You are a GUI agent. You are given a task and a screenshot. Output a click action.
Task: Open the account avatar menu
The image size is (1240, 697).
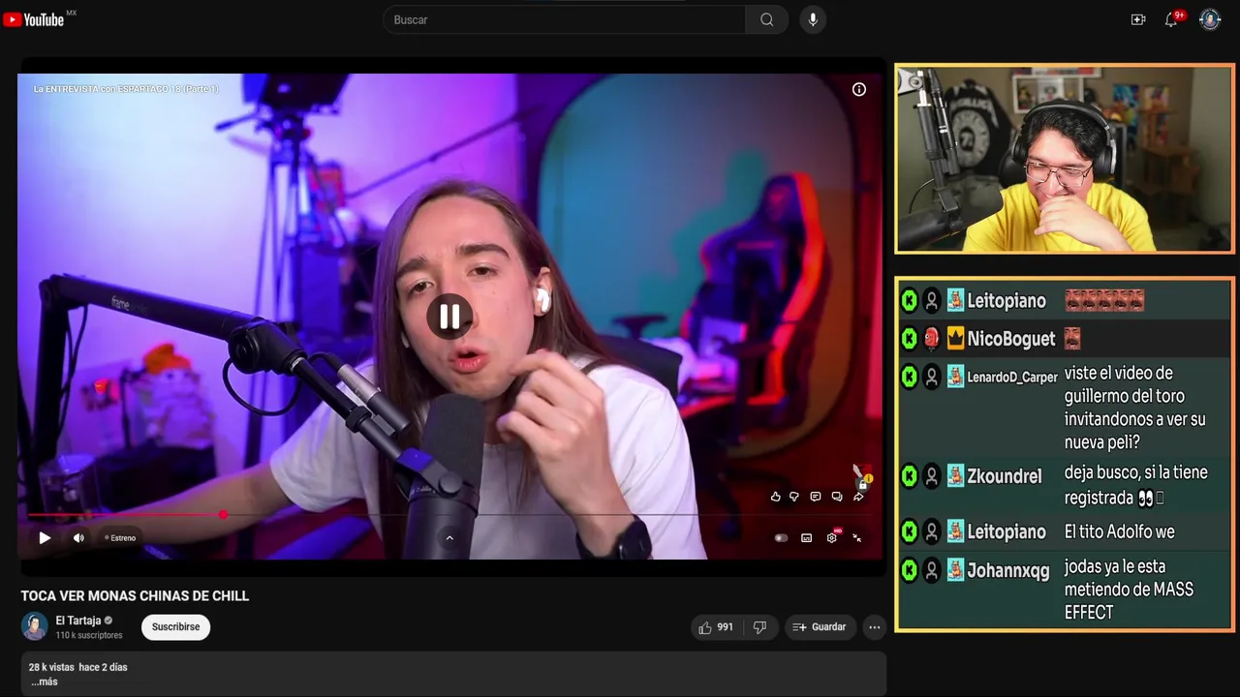(x=1210, y=19)
